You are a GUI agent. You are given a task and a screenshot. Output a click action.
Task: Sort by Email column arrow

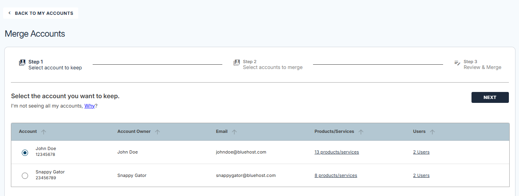pyautogui.click(x=234, y=132)
